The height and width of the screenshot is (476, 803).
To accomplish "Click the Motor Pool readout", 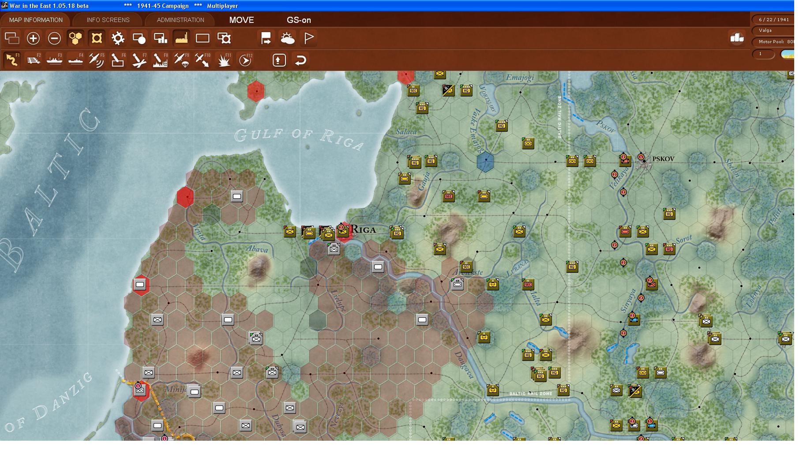I will tap(773, 42).
